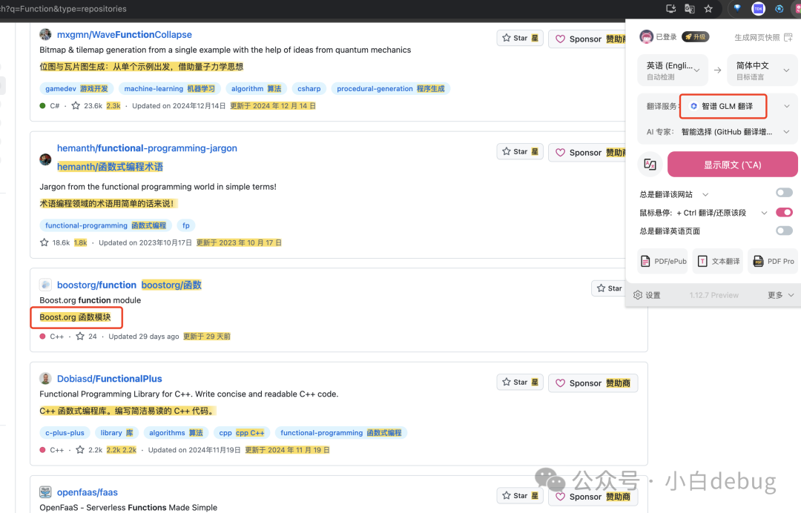Open the 文本翻译 text translation tool
Viewport: 801px width, 513px height.
719,262
